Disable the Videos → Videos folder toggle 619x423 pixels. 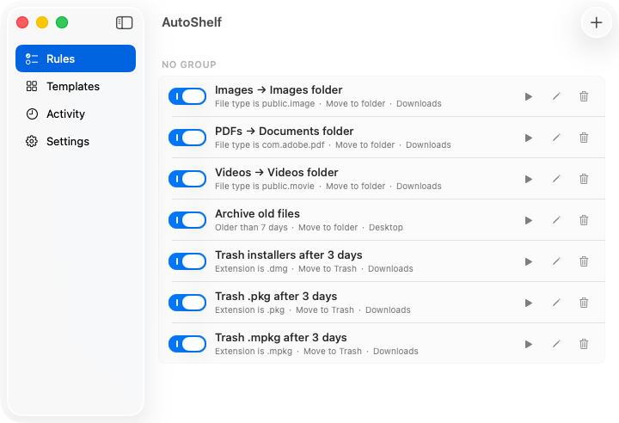tap(187, 179)
